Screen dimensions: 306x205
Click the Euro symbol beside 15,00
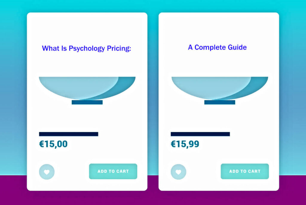pyautogui.click(x=42, y=144)
